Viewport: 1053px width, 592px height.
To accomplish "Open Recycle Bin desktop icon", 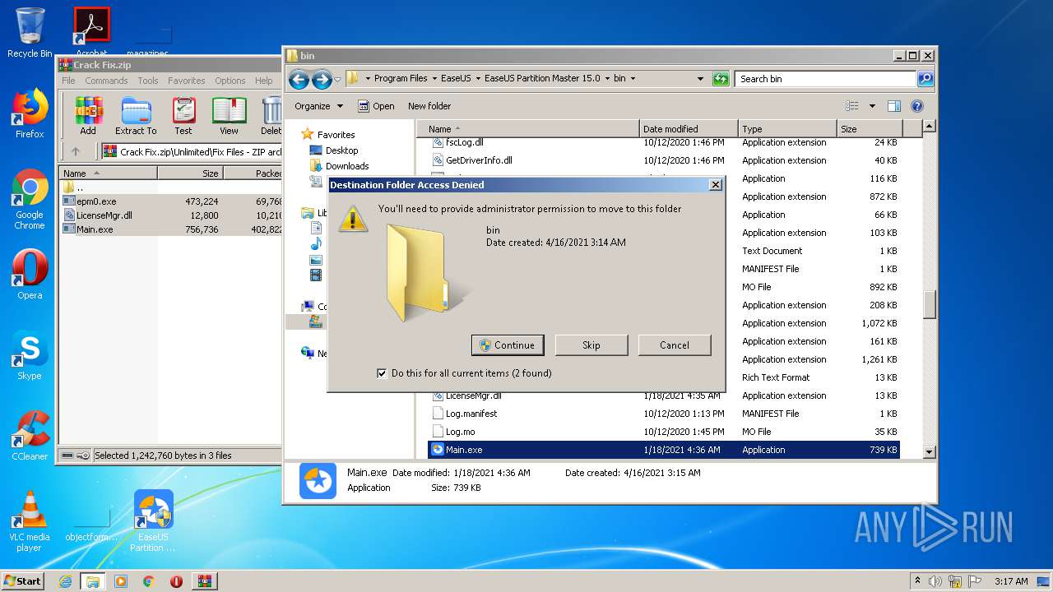I will click(x=30, y=33).
